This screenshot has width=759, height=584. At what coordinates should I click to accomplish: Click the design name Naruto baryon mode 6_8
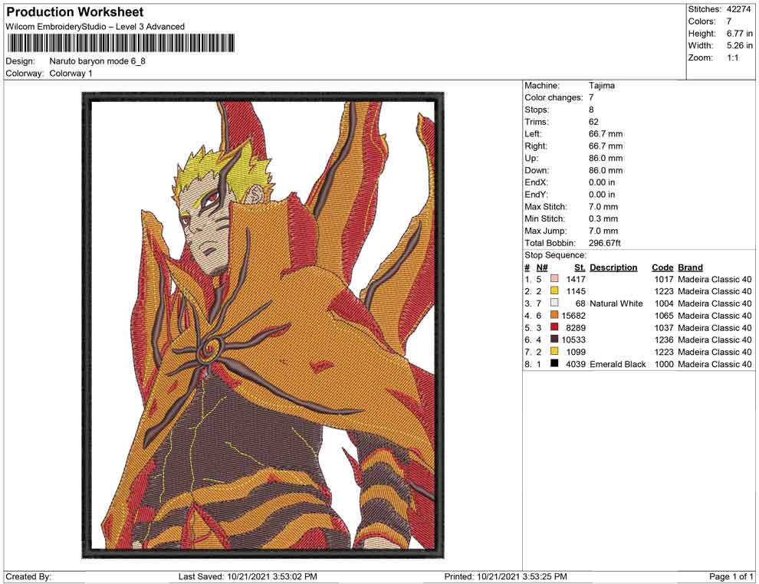coord(97,61)
